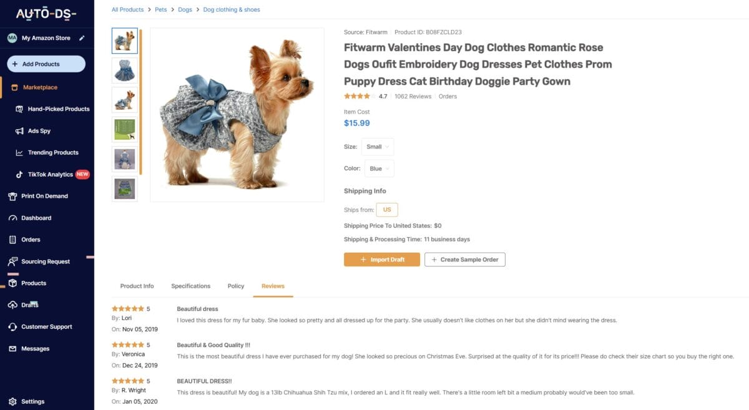Click Create Sample Order button
Viewport: 749px width, 410px height.
[464, 260]
